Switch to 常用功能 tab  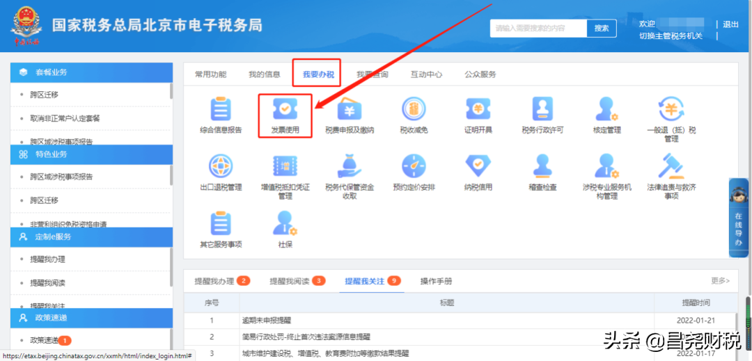tap(210, 74)
